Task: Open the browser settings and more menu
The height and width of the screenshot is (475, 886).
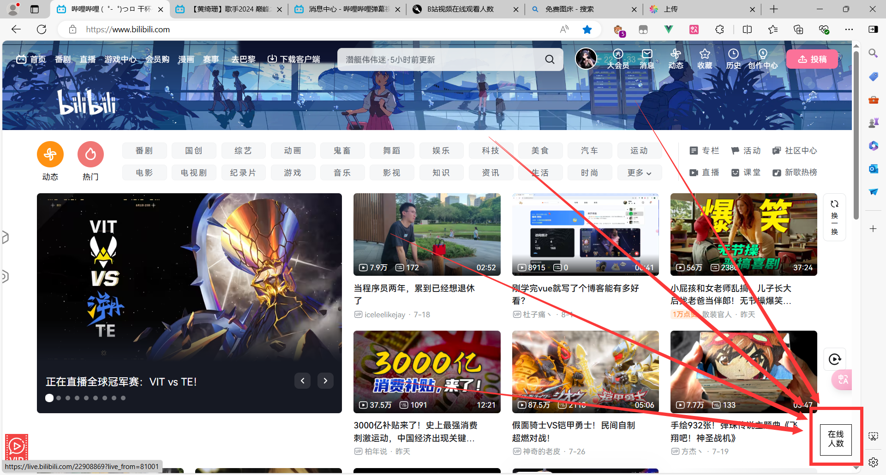Action: click(x=849, y=30)
